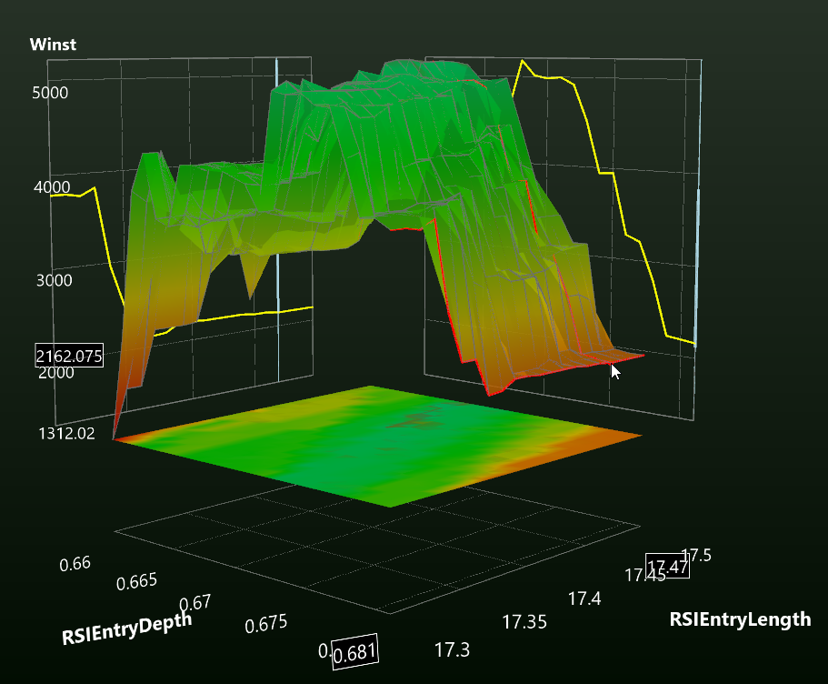Image resolution: width=828 pixels, height=684 pixels.
Task: Click the boxed 17.47 crosshair value
Action: (x=668, y=566)
